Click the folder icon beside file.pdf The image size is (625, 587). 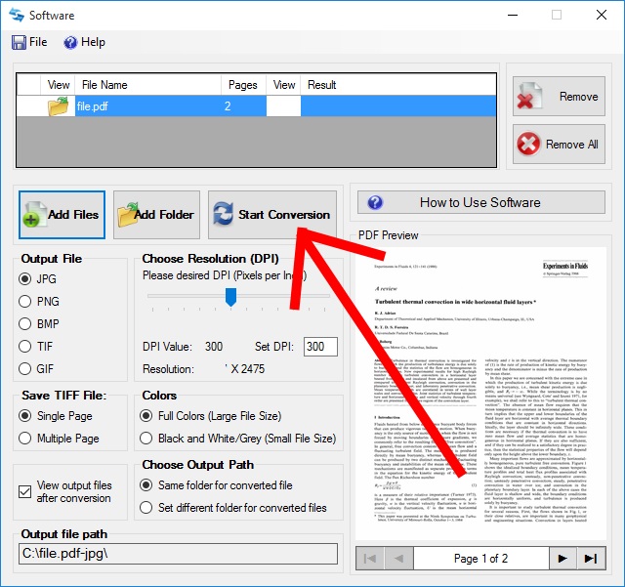(58, 106)
